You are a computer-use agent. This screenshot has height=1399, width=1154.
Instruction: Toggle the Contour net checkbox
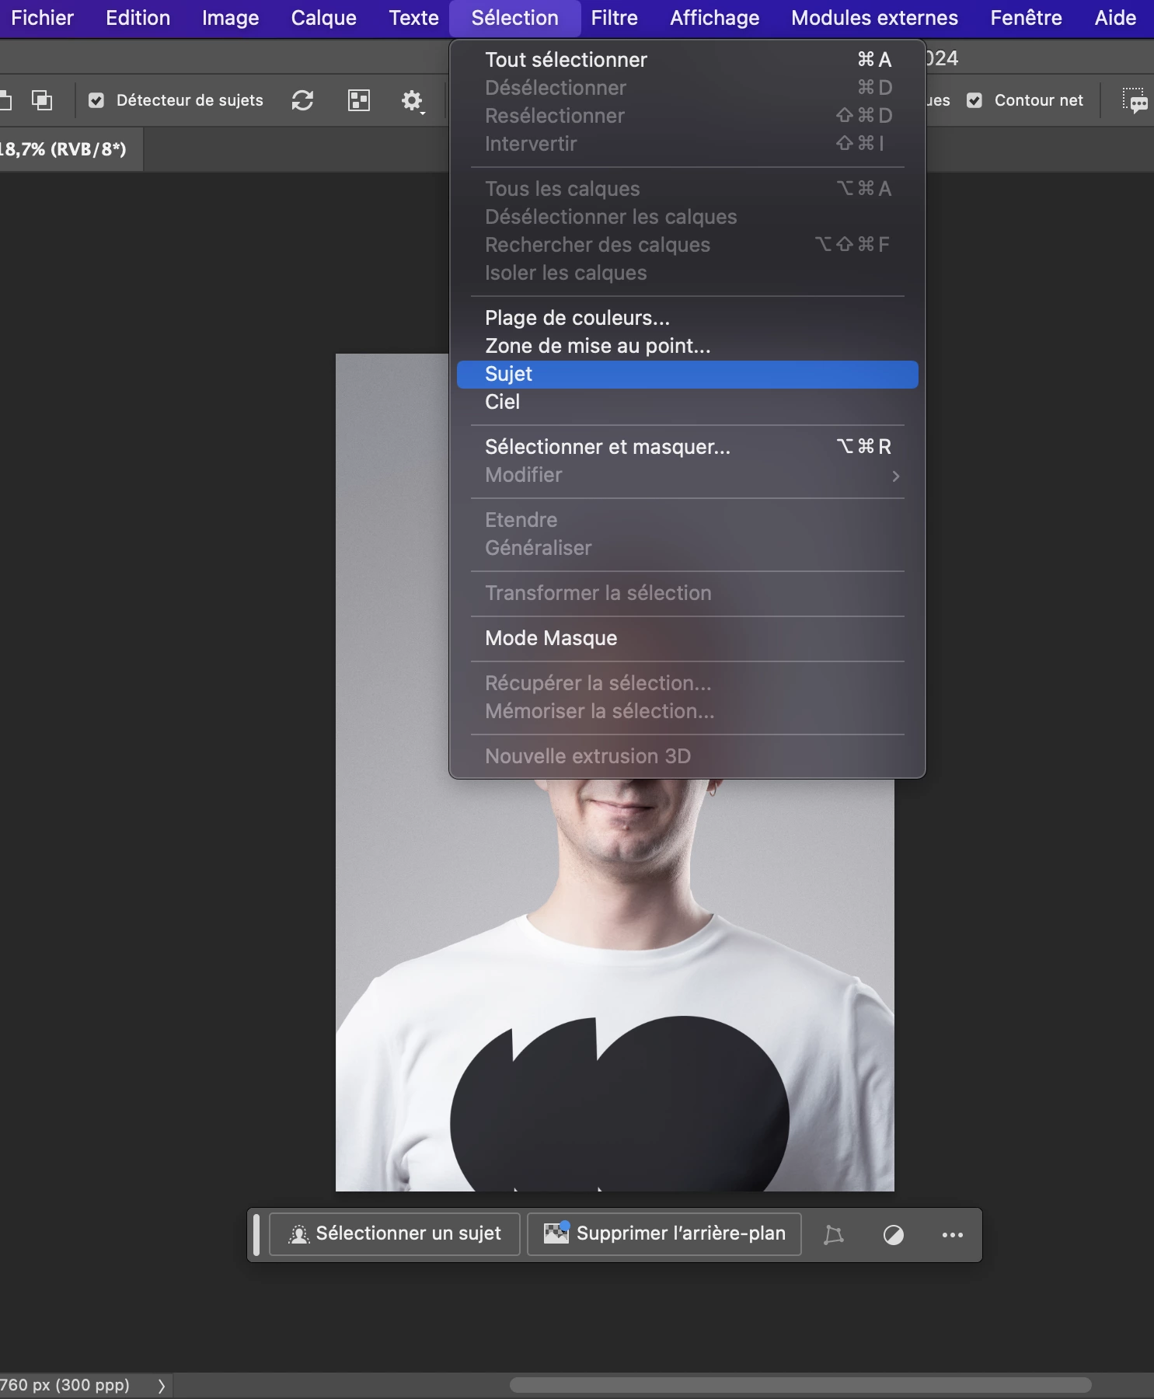click(x=974, y=100)
